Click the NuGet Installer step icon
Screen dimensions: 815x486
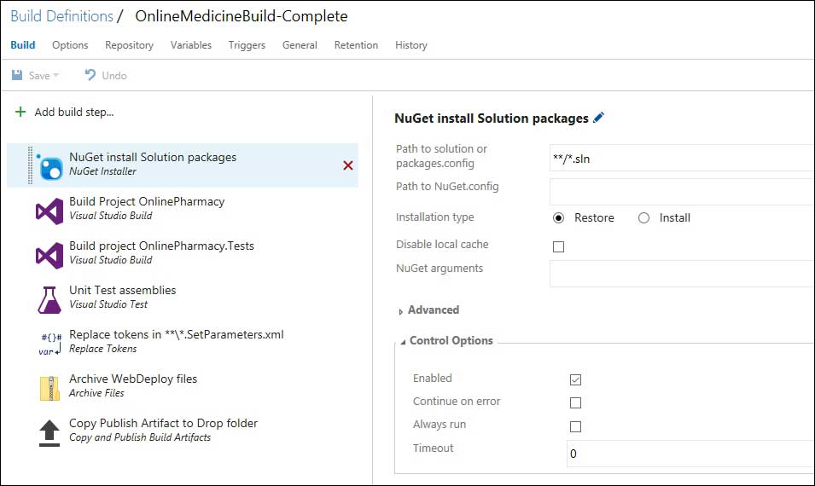tap(50, 165)
